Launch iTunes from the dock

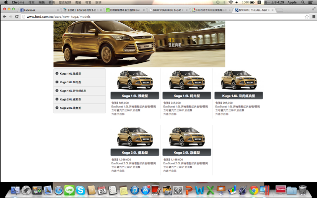coord(134,190)
